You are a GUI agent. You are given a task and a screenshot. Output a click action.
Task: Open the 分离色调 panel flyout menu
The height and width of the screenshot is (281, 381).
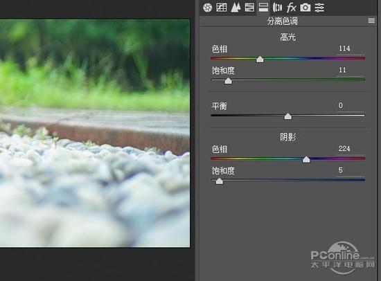[371, 21]
